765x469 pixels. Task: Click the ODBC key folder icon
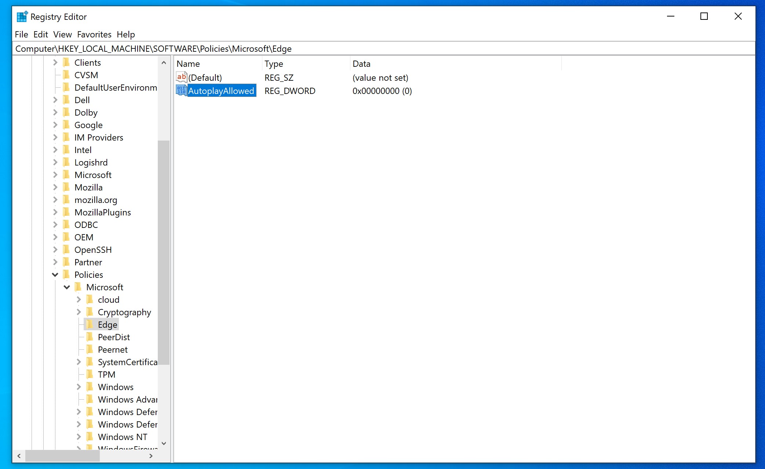pyautogui.click(x=66, y=225)
